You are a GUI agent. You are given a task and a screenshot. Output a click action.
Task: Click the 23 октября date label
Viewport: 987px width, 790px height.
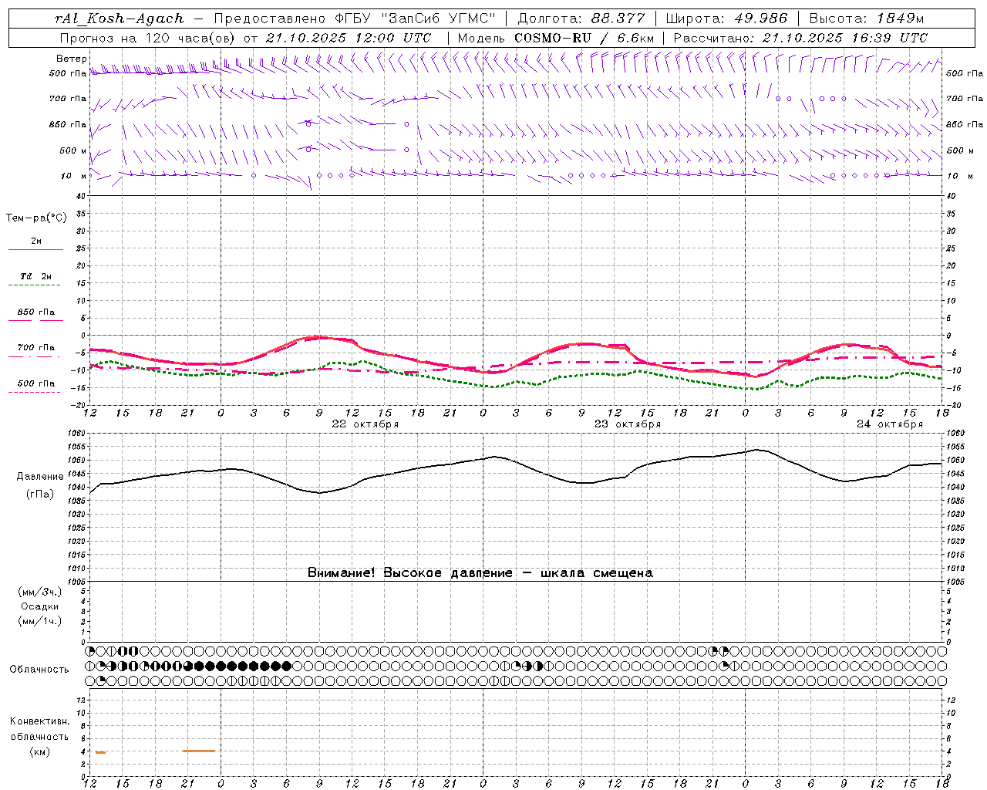(x=628, y=424)
